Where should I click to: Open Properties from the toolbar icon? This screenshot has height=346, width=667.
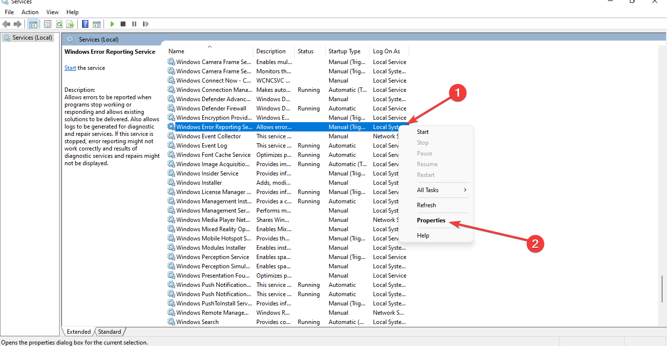(x=48, y=24)
